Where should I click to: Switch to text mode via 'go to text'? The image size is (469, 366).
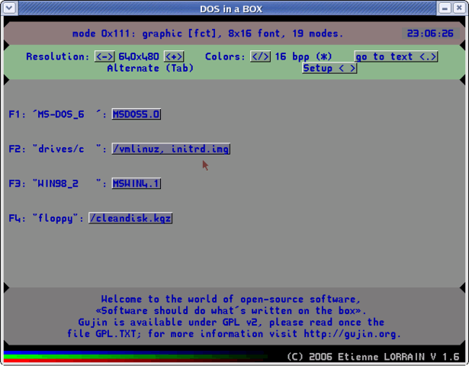pyautogui.click(x=396, y=56)
